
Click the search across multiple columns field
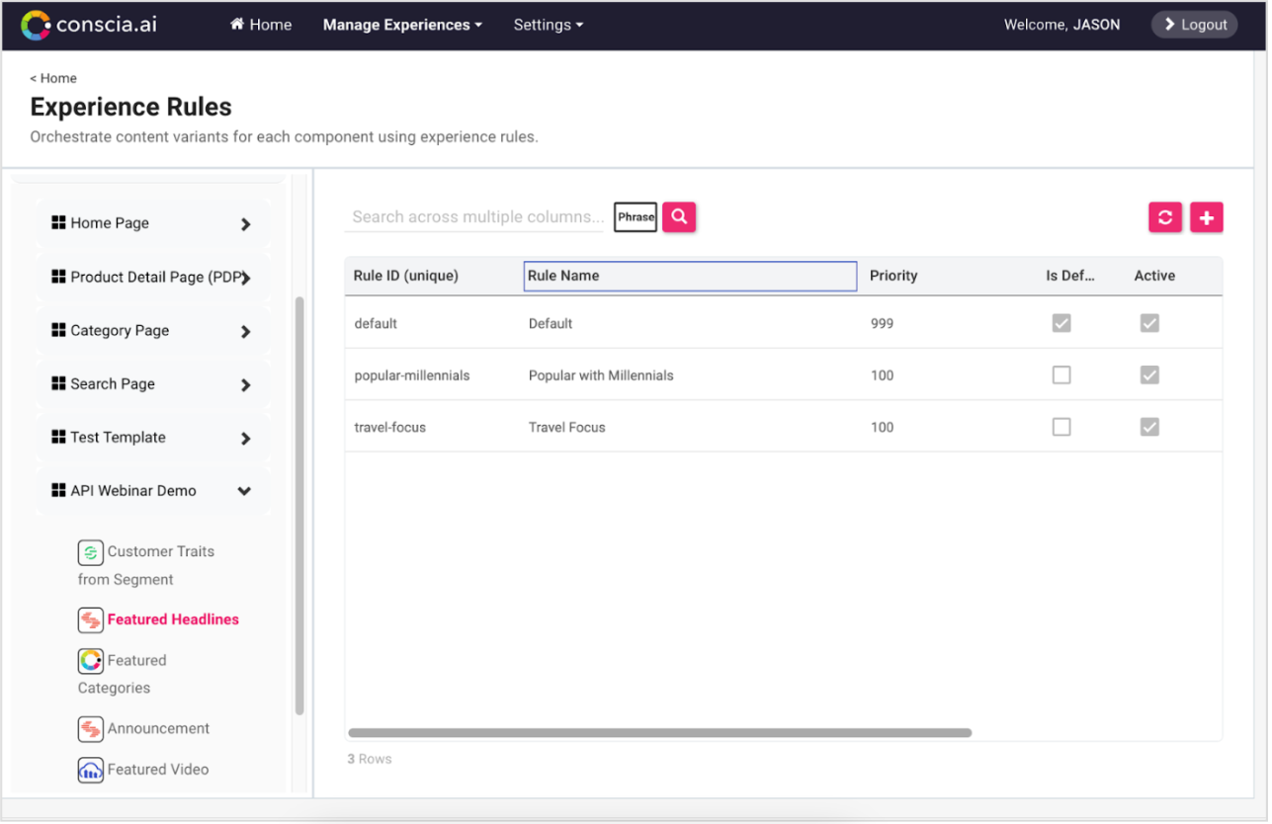pyautogui.click(x=474, y=216)
